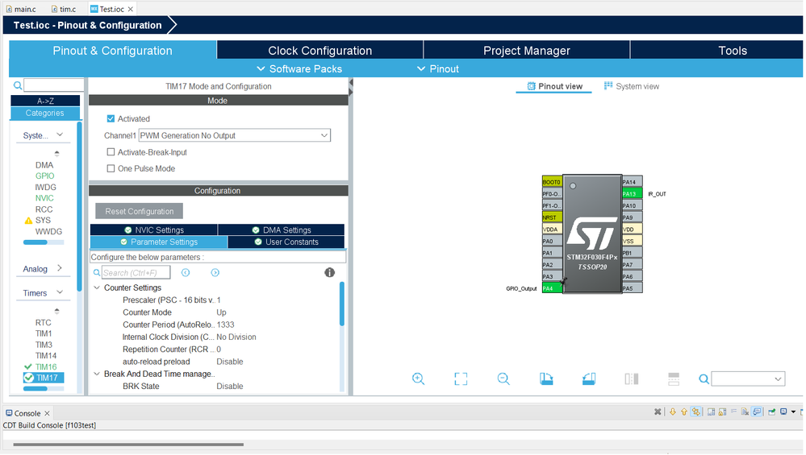Click the PA13 IR_OUT pin
This screenshot has height=455, width=806.
point(632,194)
